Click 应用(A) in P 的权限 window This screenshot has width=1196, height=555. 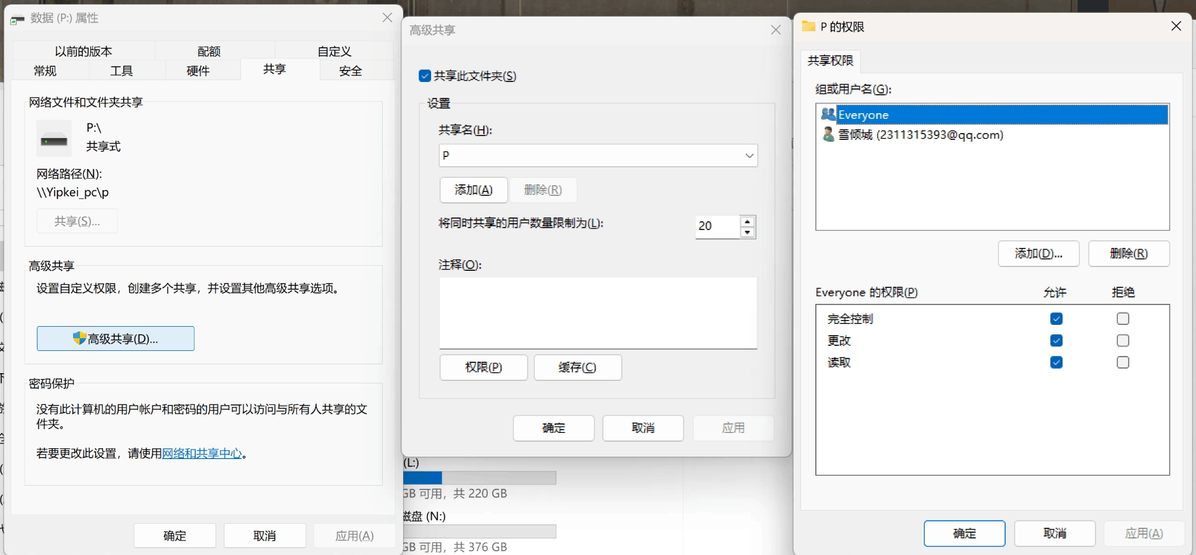tap(1144, 533)
